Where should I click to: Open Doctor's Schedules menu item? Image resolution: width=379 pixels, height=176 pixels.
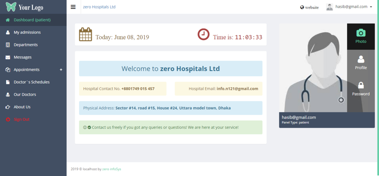[31, 82]
